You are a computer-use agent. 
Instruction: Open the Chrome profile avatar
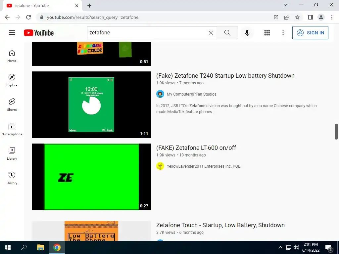click(321, 17)
